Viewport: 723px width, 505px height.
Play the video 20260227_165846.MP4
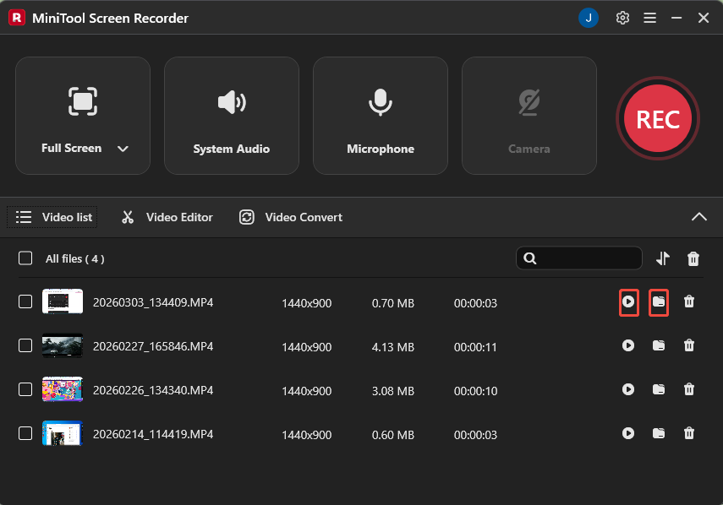628,346
